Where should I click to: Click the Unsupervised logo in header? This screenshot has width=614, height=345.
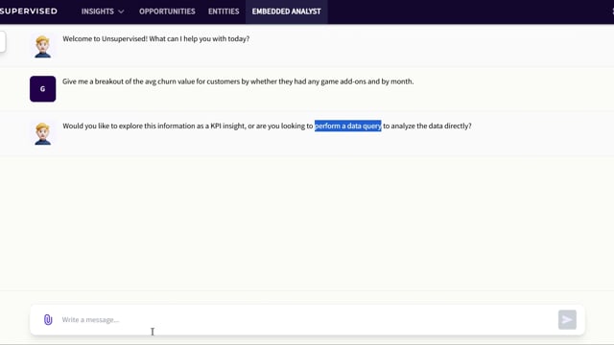[29, 11]
